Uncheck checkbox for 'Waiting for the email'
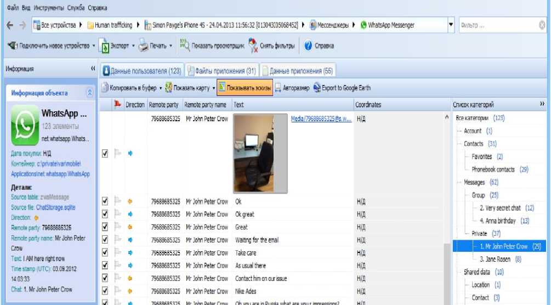Screen dimensions: 551x305 click(x=105, y=240)
